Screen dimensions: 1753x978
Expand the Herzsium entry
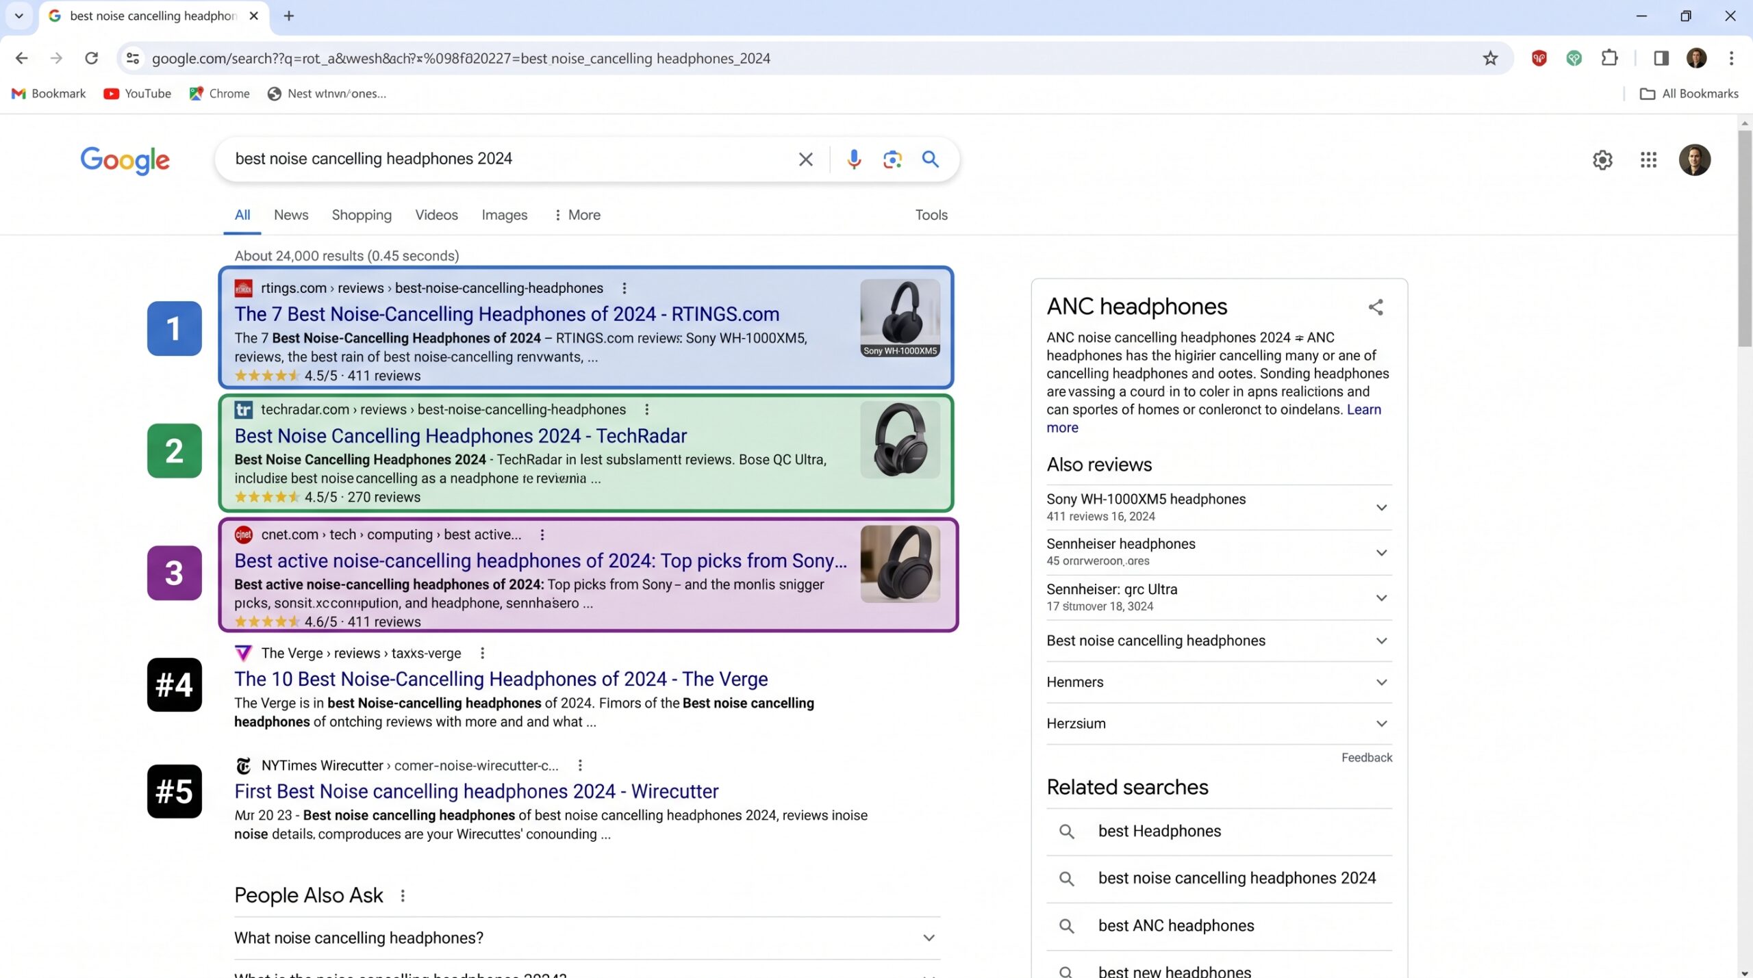[1219, 723]
